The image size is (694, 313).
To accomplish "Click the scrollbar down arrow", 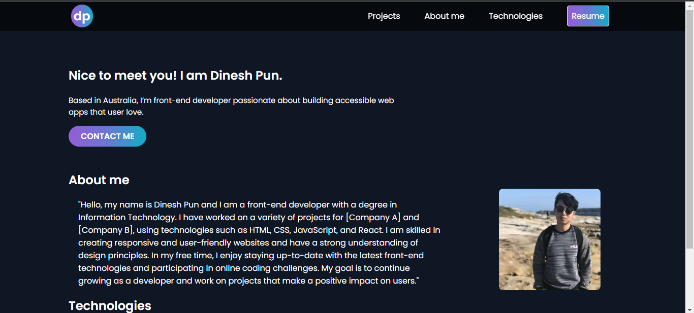I will (690, 309).
